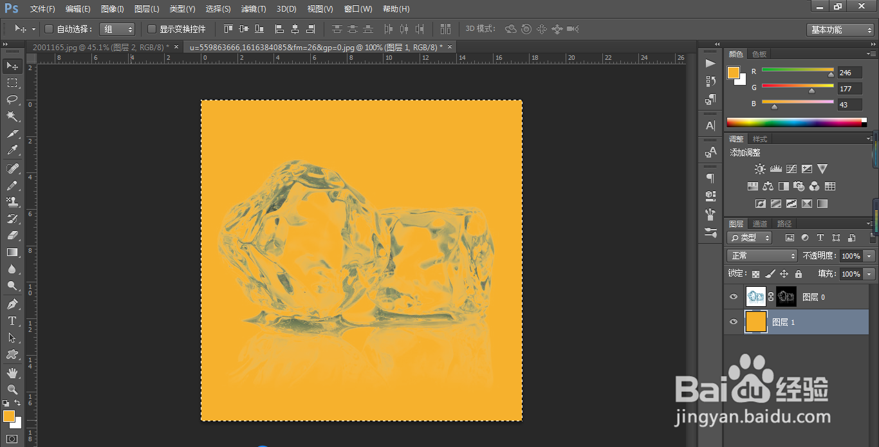The image size is (879, 447).
Task: Open the 组 auto-select dropdown
Action: click(117, 29)
